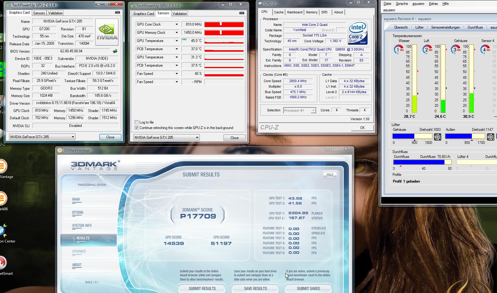Click the Gehäuse fan icon in aquaero
The image size is (497, 293).
point(438,137)
